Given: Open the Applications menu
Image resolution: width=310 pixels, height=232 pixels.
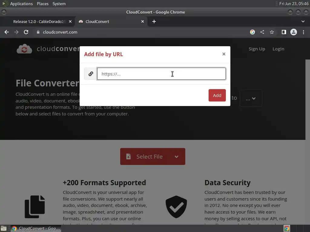Looking at the screenshot, I should [x=21, y=4].
